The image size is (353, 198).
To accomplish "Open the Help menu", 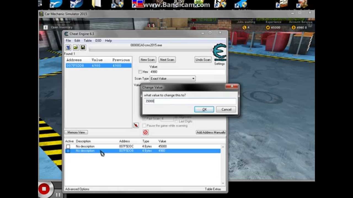I will [108, 40].
